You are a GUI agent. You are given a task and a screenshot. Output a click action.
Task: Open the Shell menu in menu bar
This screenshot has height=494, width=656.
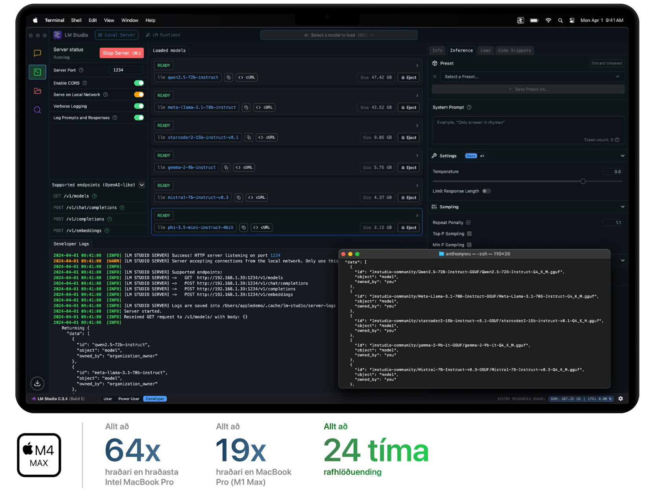pos(76,20)
